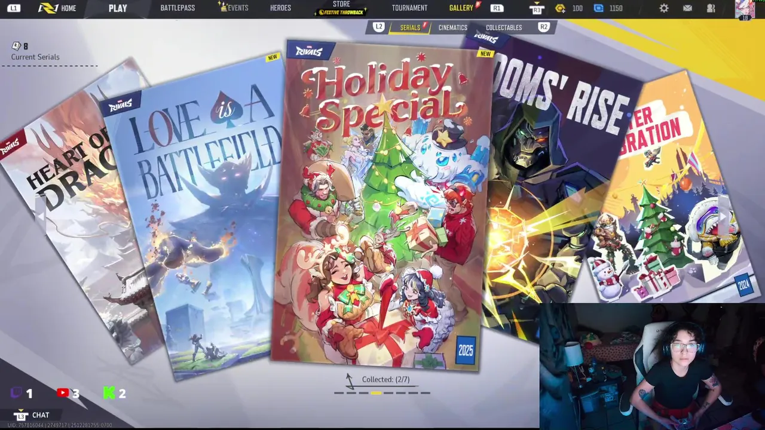
Task: Click the 100 Units balance
Action: 577,8
